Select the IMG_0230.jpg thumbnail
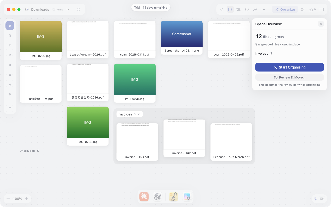The width and height of the screenshot is (331, 207). pyautogui.click(x=88, y=126)
